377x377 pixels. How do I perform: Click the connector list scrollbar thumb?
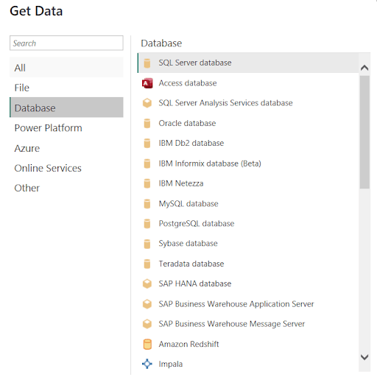pyautogui.click(x=364, y=132)
